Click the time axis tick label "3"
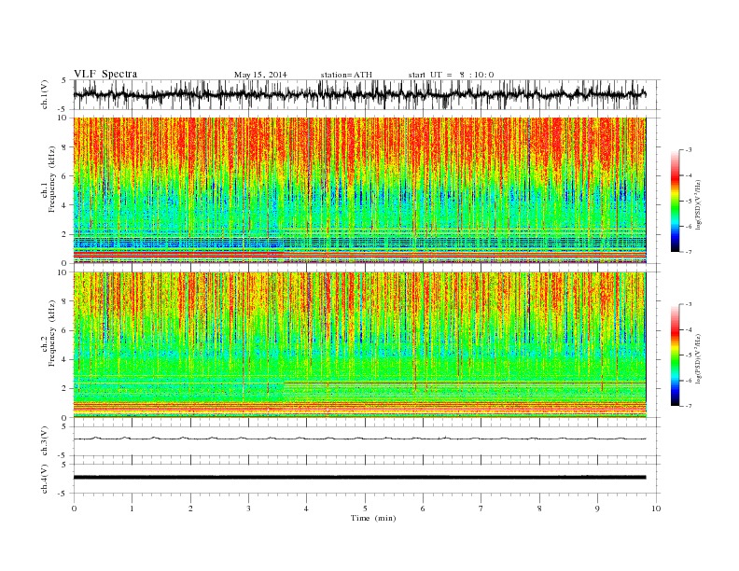 (x=248, y=508)
